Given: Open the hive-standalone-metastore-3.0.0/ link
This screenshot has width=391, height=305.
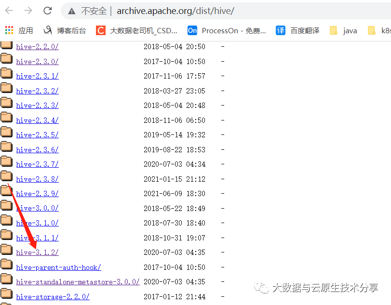Looking at the screenshot, I should point(78,282).
